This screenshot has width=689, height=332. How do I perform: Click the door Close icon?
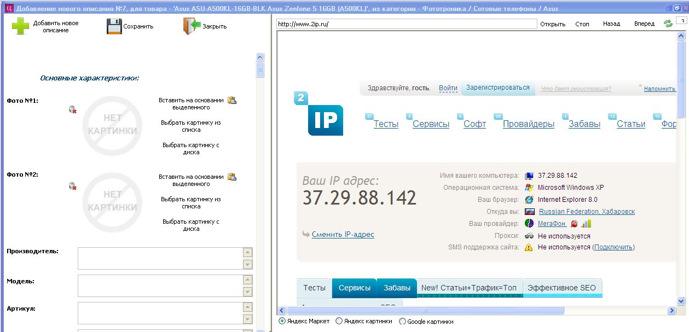pyautogui.click(x=192, y=26)
